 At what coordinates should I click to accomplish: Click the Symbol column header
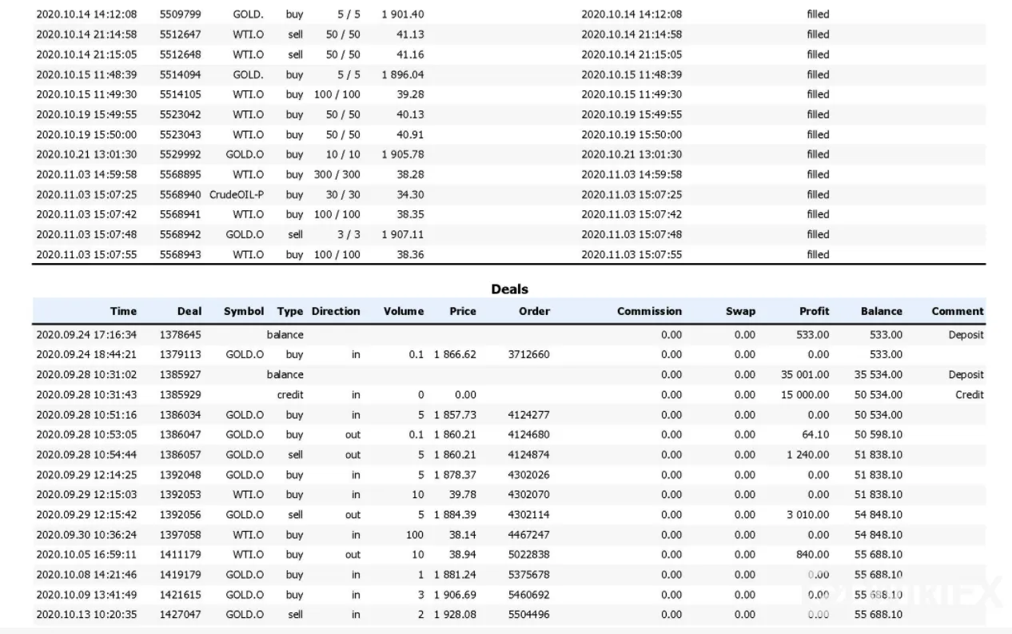244,311
